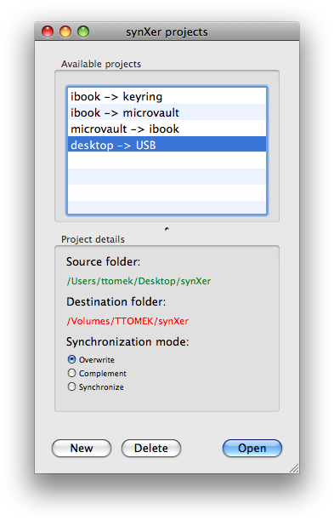Click the New button
Screen dimensions: 334x521
pyautogui.click(x=82, y=448)
